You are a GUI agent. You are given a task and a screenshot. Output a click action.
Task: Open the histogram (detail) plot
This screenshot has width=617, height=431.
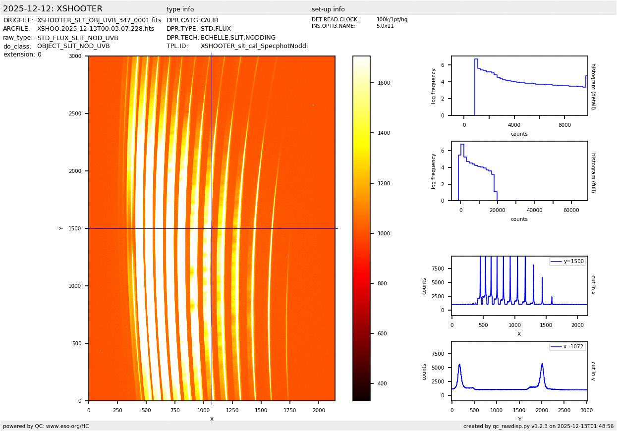point(519,86)
